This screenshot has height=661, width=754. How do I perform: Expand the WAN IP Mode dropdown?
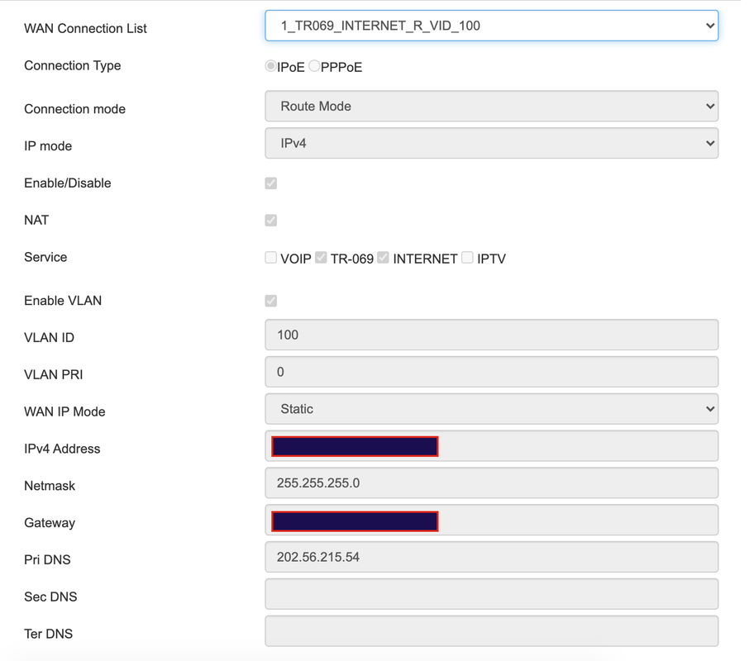click(x=491, y=409)
